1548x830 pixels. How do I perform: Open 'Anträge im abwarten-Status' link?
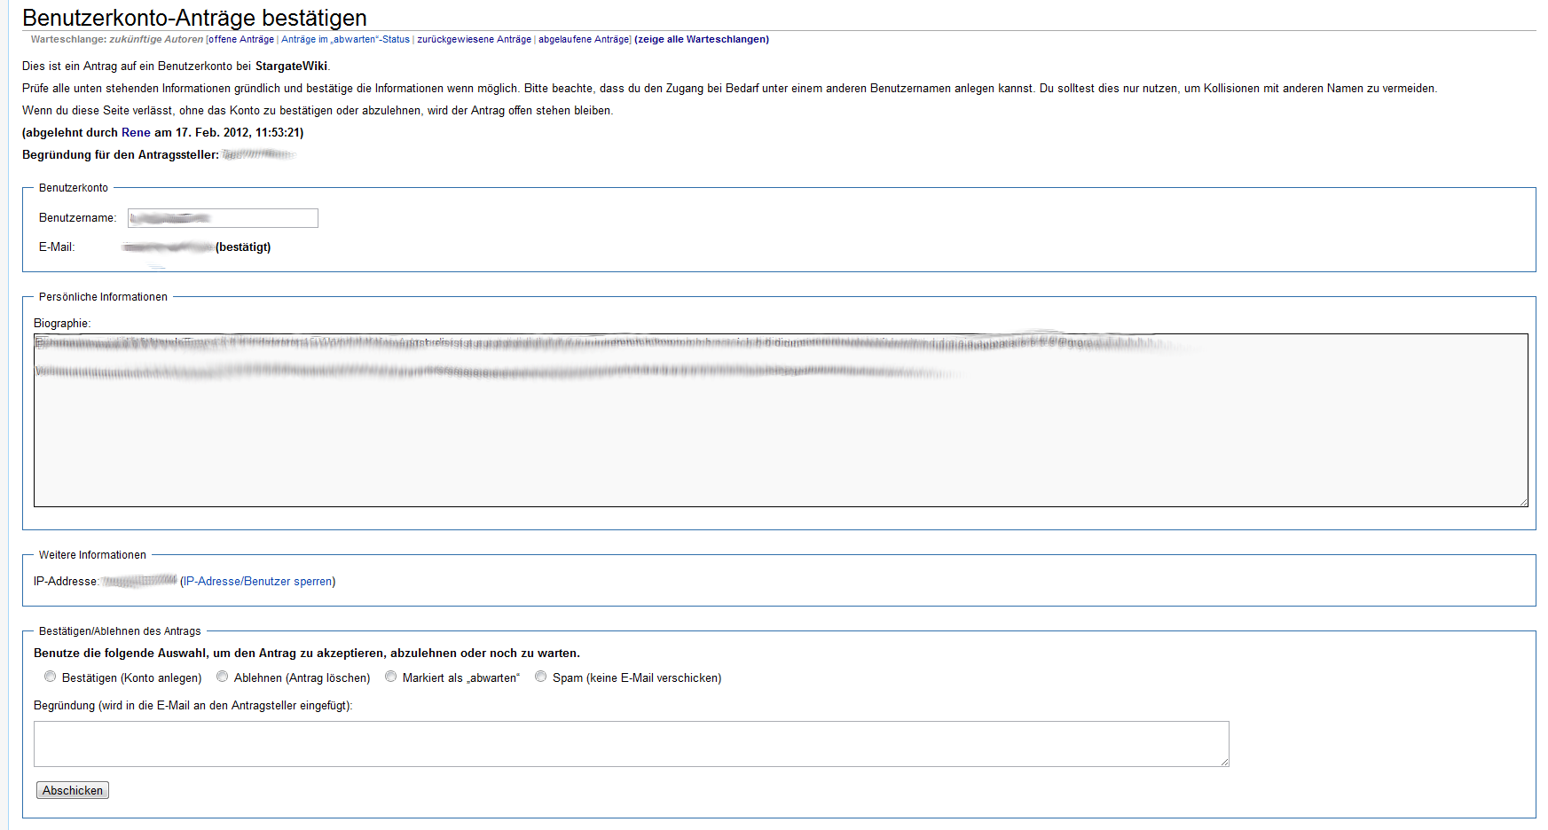(345, 40)
